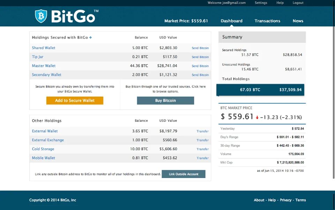Click the Mkt Cap value $ 7,213,820,588.00
This screenshot has width=335, height=210.
click(x=290, y=162)
